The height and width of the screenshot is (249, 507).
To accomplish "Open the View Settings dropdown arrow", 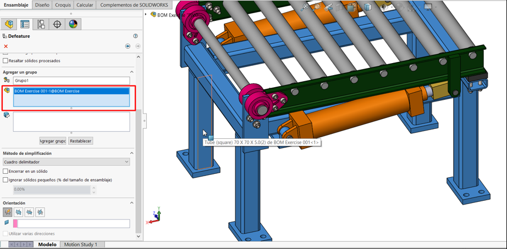I will pos(435,8).
